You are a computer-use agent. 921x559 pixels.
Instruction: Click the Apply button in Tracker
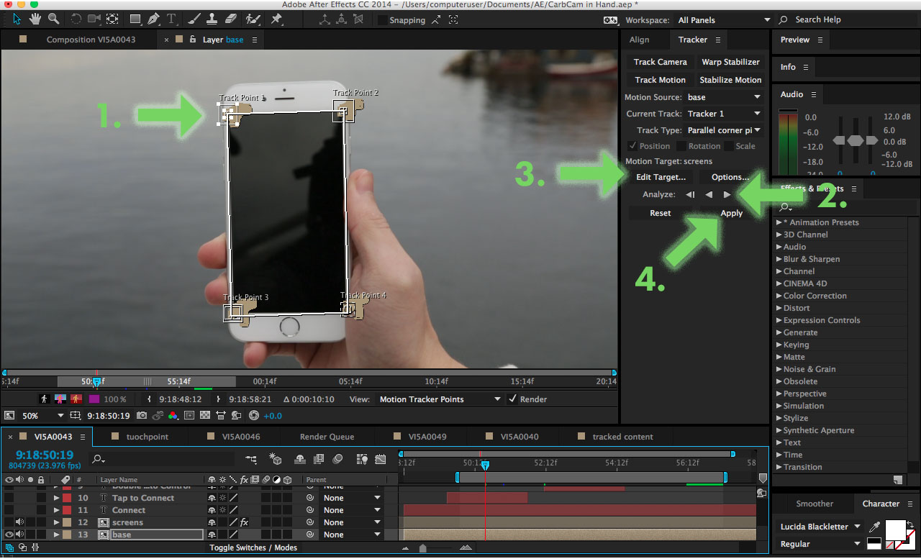coord(731,213)
